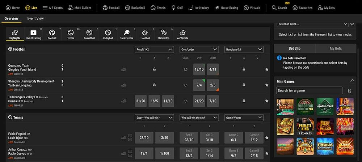Select Game 8 odds 9/2 for Cazaux
The width and height of the screenshot is (362, 162).
[233, 153]
